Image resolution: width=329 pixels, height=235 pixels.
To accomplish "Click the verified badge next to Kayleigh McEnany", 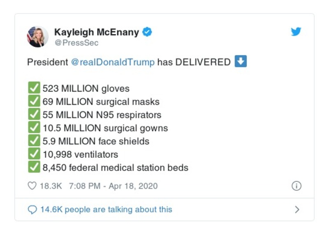I will tap(147, 32).
